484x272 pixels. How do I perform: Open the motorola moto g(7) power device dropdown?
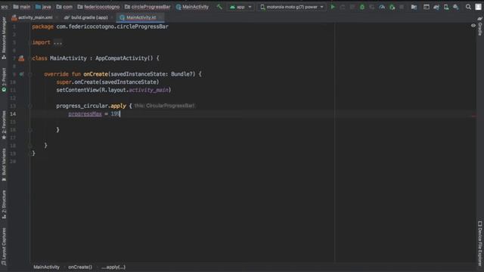[x=291, y=7]
